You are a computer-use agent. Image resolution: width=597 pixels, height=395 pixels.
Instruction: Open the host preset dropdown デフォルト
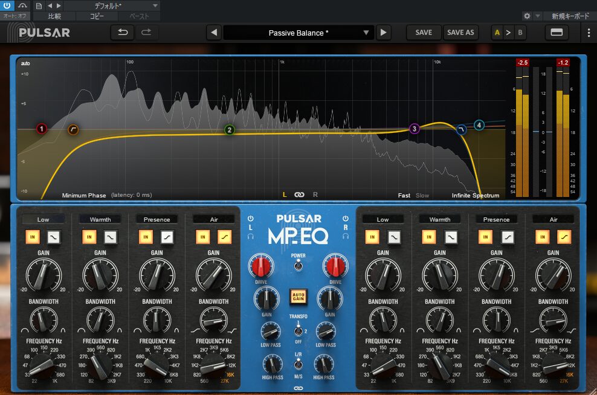click(x=112, y=5)
